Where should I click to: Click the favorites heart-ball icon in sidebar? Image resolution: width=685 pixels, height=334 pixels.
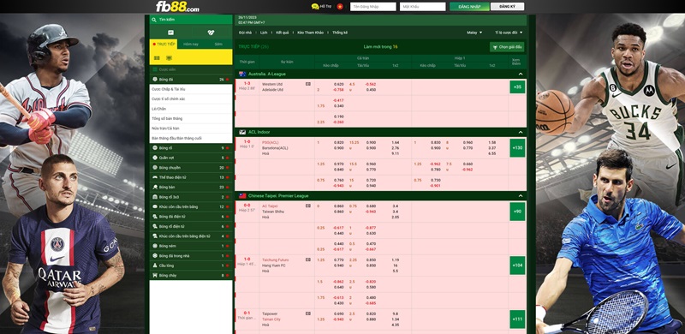[211, 33]
